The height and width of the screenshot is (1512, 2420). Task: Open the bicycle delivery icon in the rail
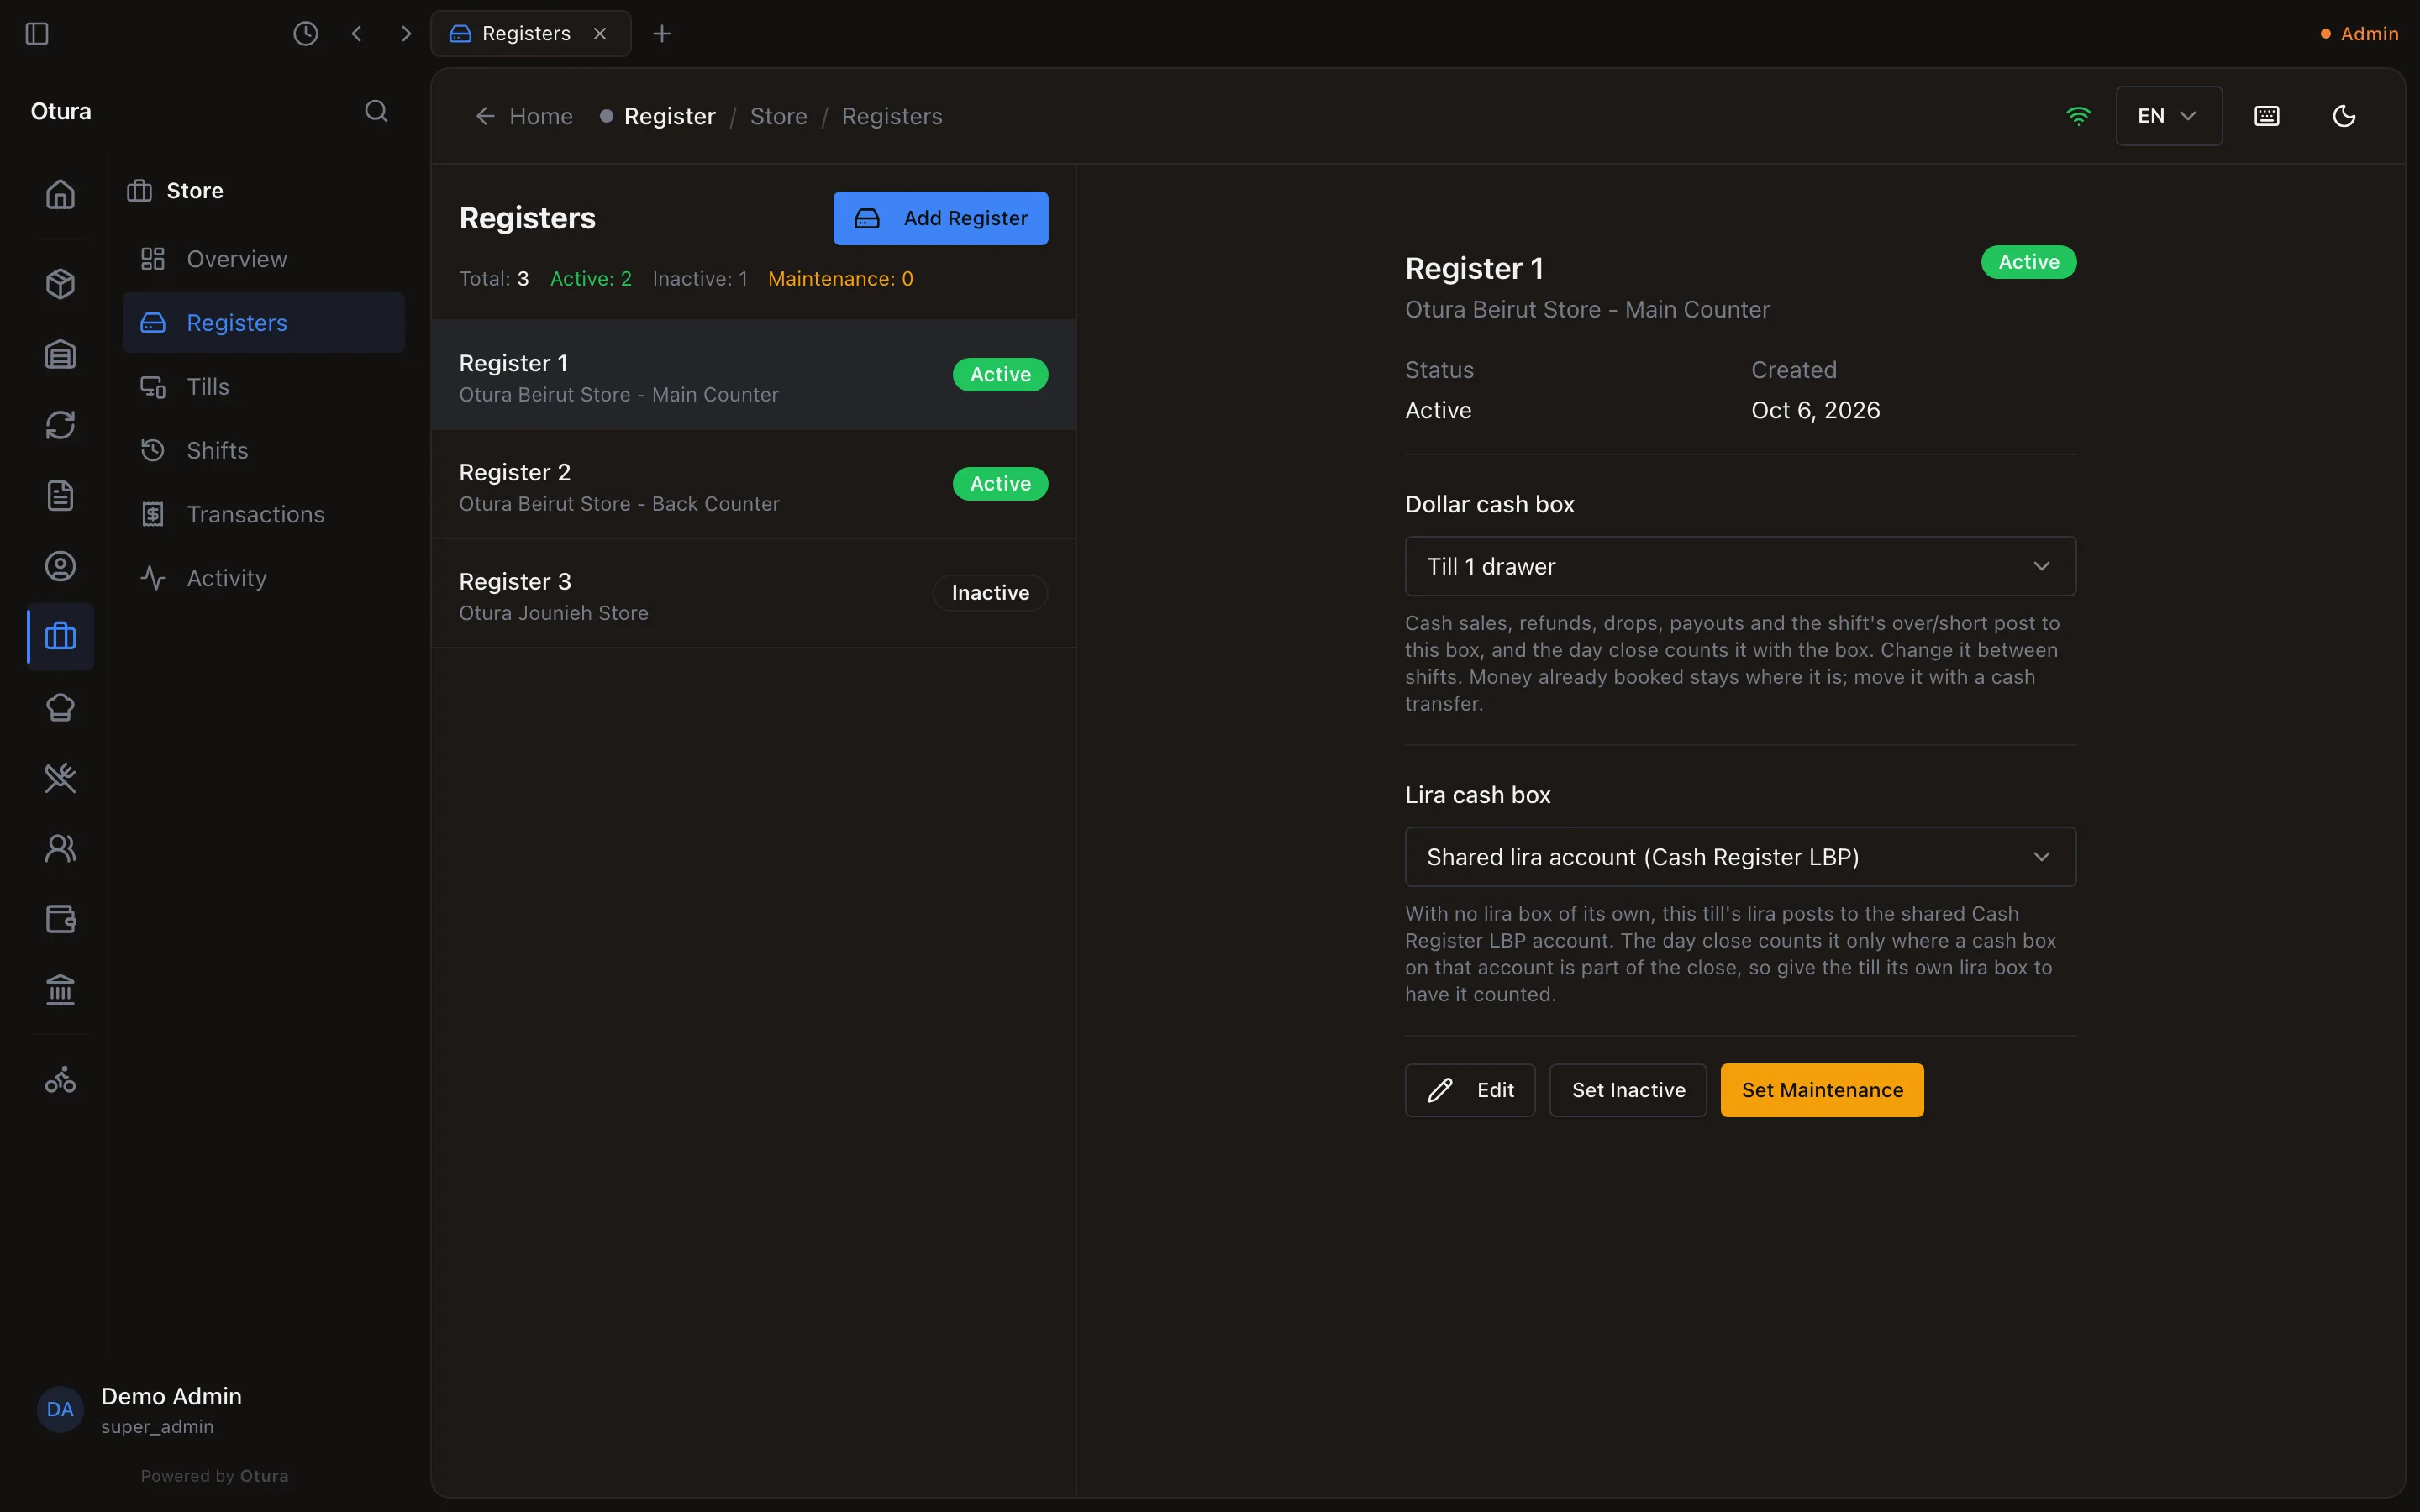point(60,1080)
